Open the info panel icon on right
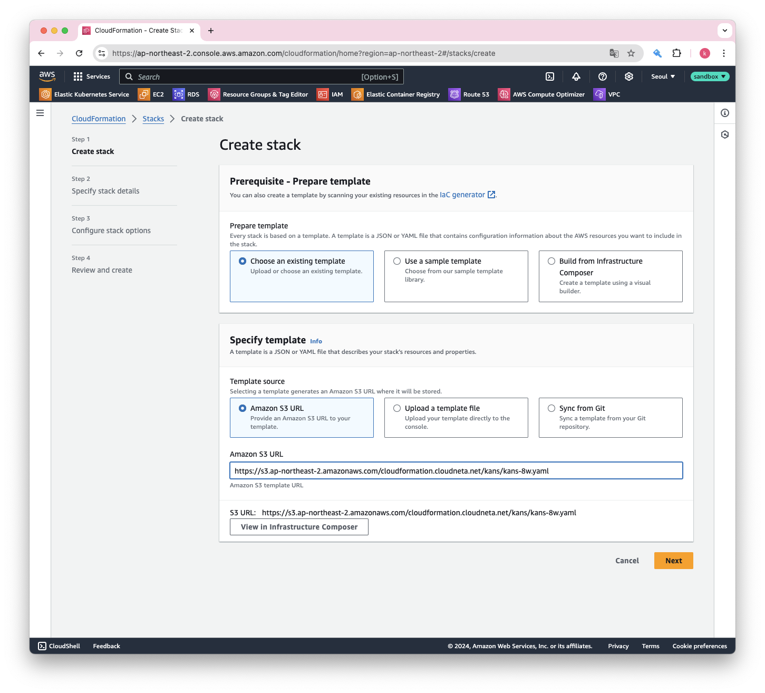This screenshot has height=693, width=765. click(725, 113)
